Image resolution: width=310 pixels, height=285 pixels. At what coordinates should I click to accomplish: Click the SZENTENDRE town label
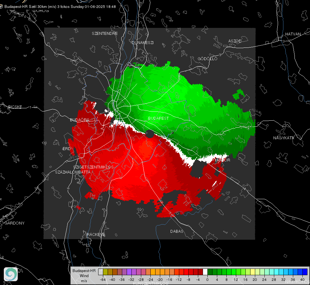(x=105, y=34)
